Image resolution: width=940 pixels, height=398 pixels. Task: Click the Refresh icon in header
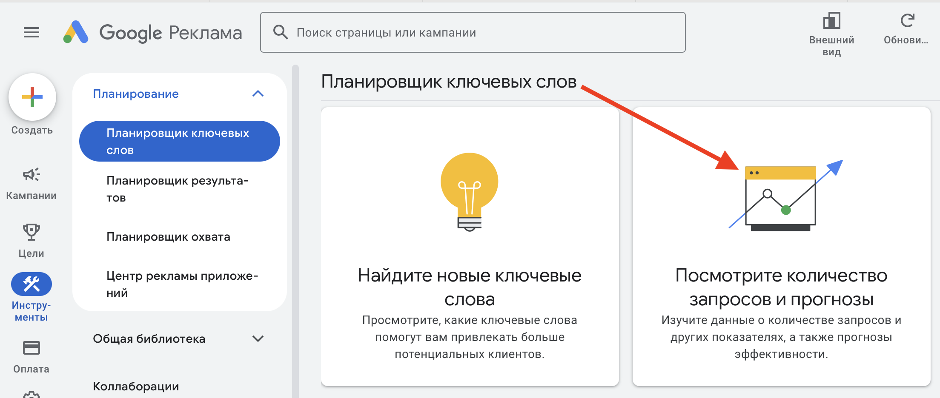(907, 20)
